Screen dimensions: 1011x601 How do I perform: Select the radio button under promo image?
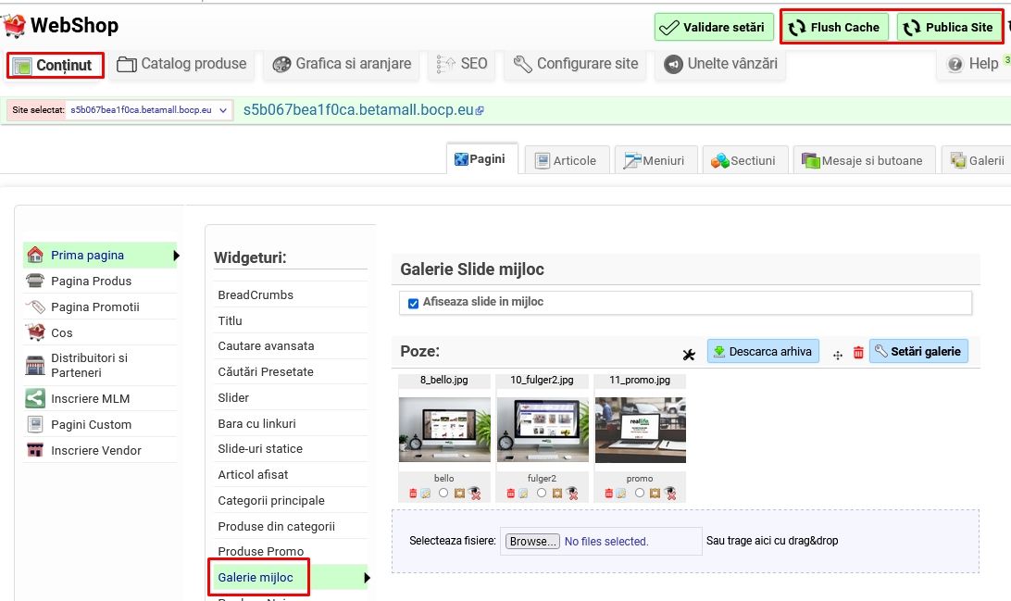point(640,493)
